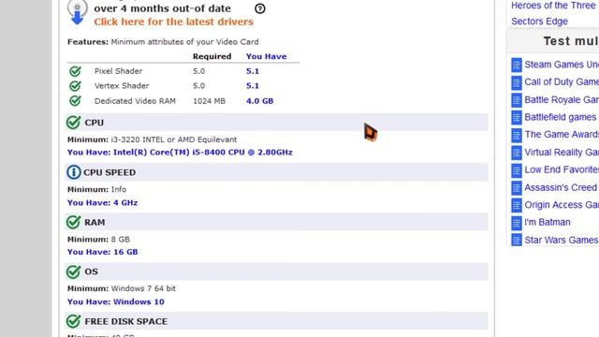Click the 'over 4 months out-of date' text
599x337 pixels.
162,8
